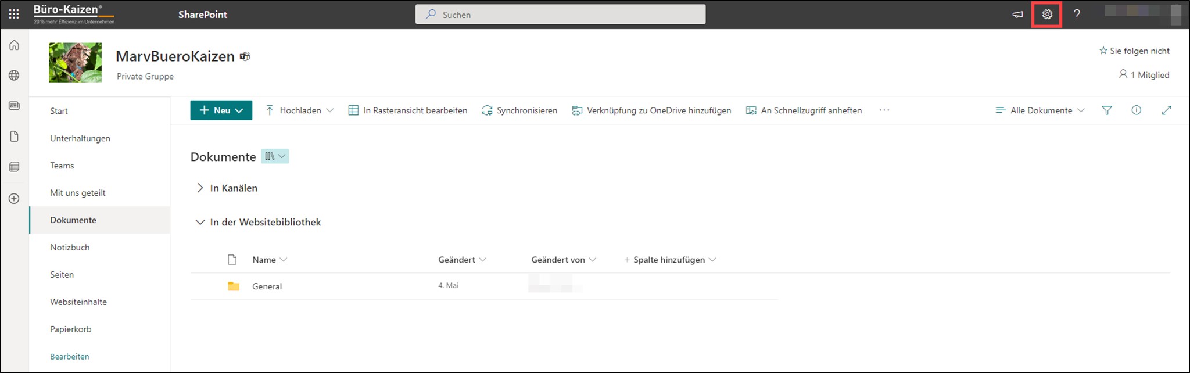Toggle the follow star 'Sie folgen nicht'
The image size is (1190, 373).
[x=1134, y=51]
